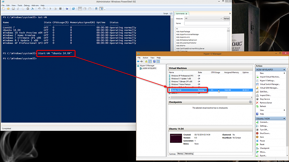The height and width of the screenshot is (162, 289).
Task: Click Pause action for Ubuntu 14.04
Action: [262, 141]
